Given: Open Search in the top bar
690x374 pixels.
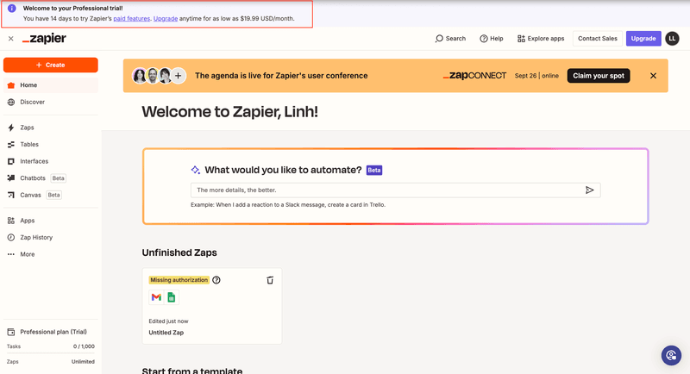Looking at the screenshot, I should point(450,39).
